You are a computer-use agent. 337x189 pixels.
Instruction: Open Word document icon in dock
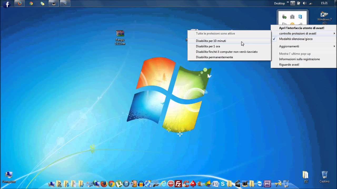click(x=215, y=183)
